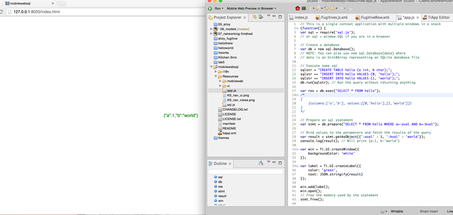Screen dimensions: 453x215
Task: Close the Project Explorer tab
Action: coord(245,17)
